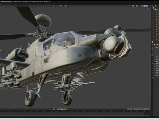Screen dimensions: 159x119
Task: Add a new workspace with plus button
Action: pyautogui.click(x=54, y=4)
